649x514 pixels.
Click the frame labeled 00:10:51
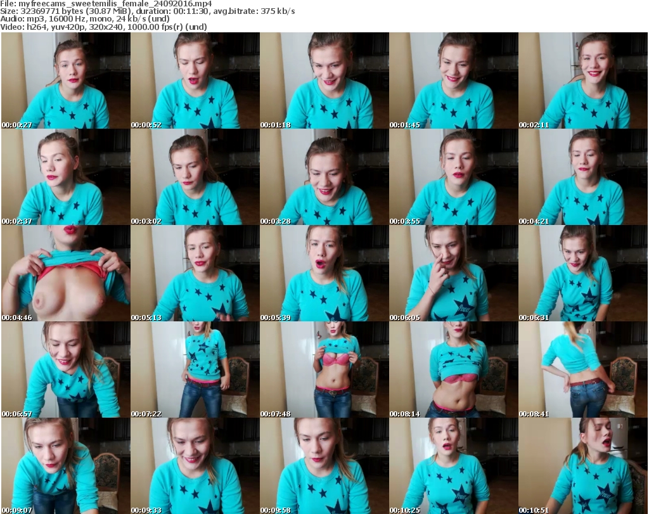click(583, 466)
